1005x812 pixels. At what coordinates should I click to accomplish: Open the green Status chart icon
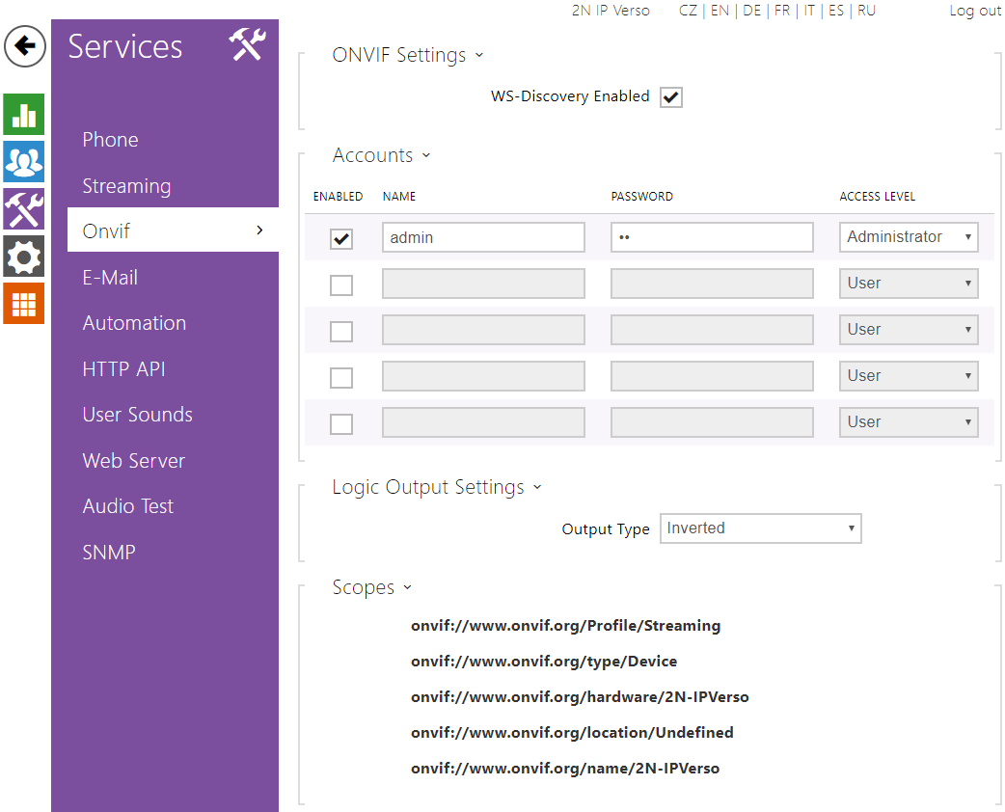[x=24, y=115]
